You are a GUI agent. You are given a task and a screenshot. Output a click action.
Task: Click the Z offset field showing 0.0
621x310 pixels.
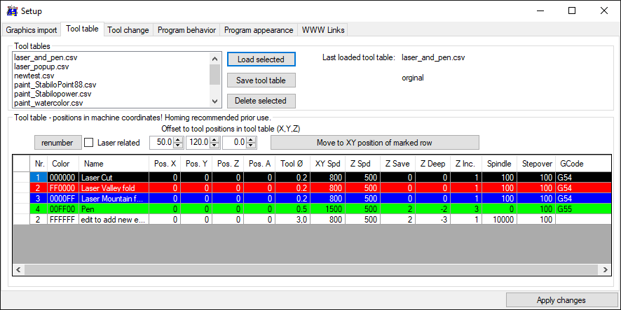click(x=235, y=143)
